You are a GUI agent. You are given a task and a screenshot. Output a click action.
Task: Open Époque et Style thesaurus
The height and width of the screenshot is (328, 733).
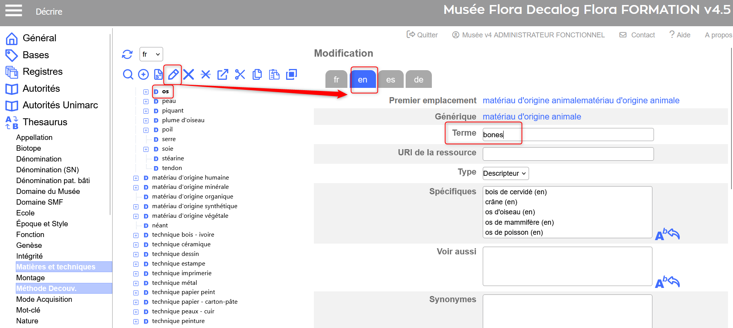pos(42,224)
